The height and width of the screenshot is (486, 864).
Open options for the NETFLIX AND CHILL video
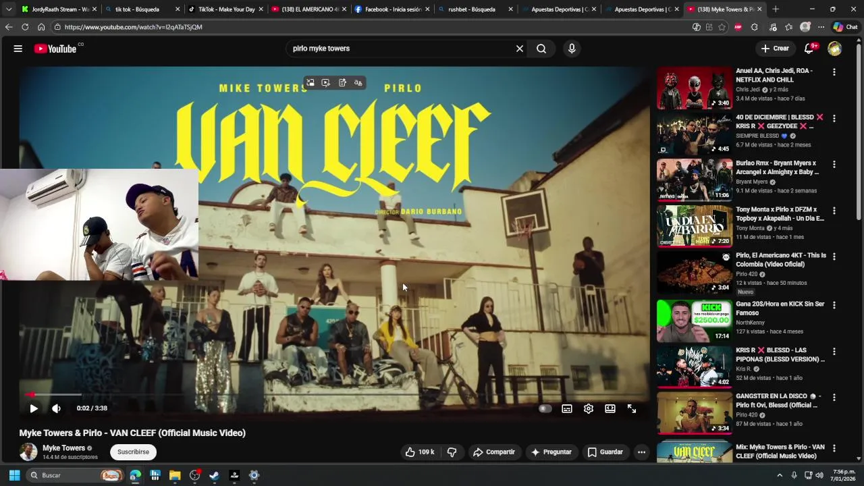coord(834,72)
